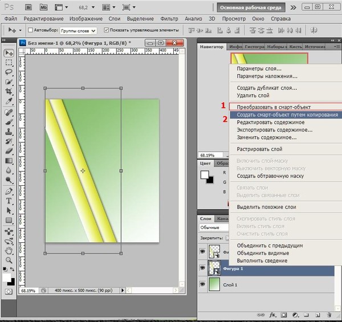This screenshot has height=322, width=342.
Task: Click the Hand tool
Action: (9, 249)
